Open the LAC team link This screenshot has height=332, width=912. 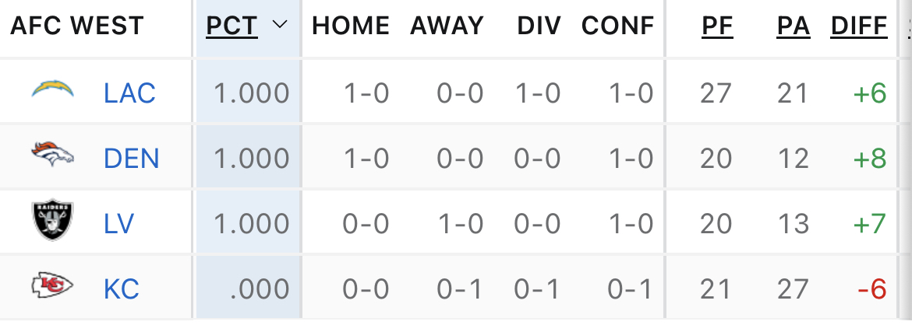click(x=129, y=93)
